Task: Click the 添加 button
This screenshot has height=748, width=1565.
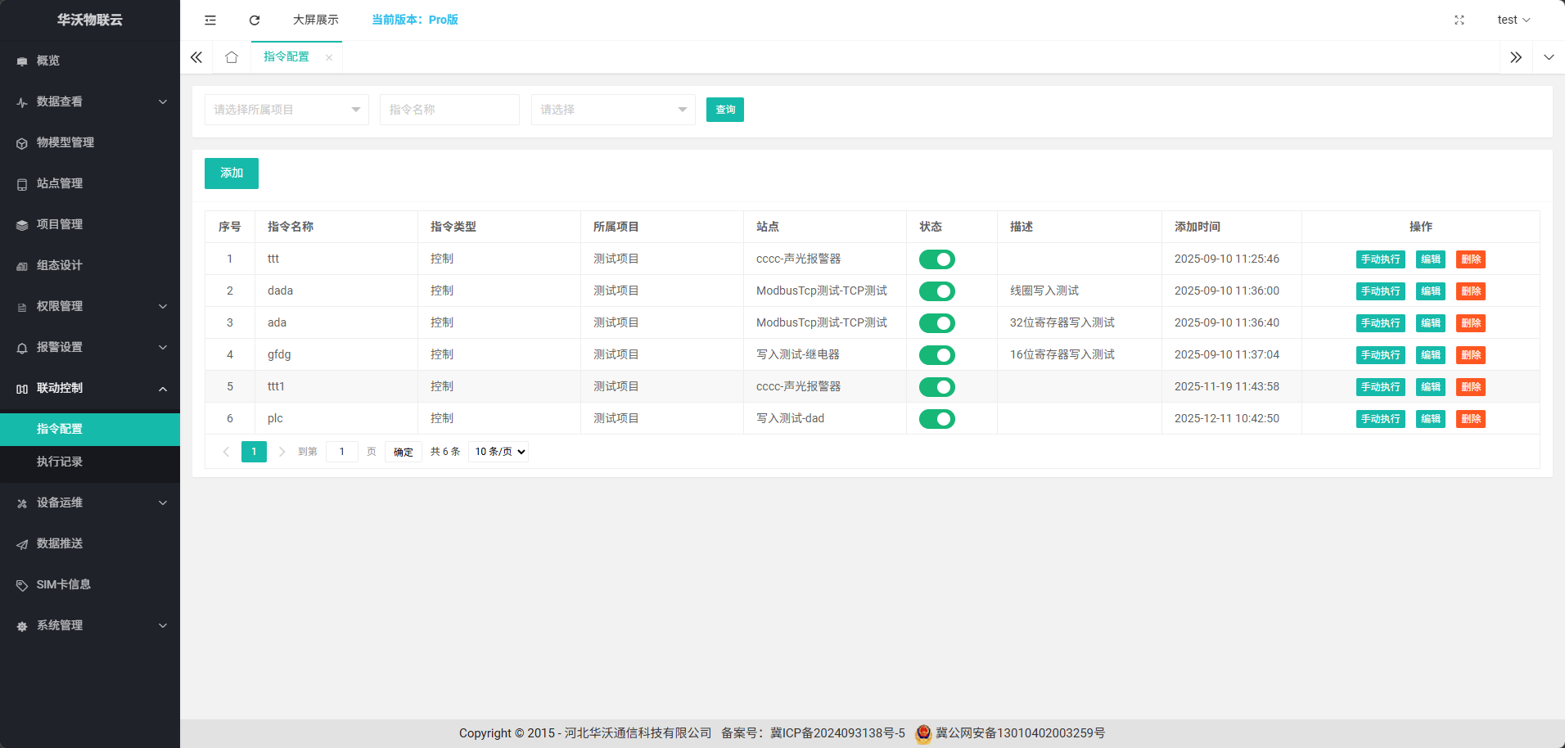Action: tap(232, 173)
